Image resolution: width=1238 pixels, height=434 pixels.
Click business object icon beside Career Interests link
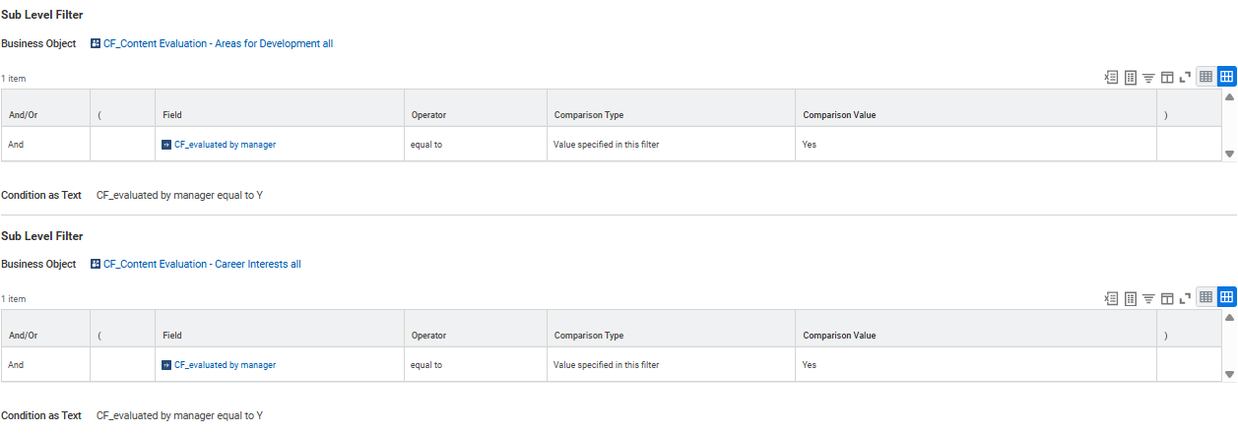[x=95, y=265]
